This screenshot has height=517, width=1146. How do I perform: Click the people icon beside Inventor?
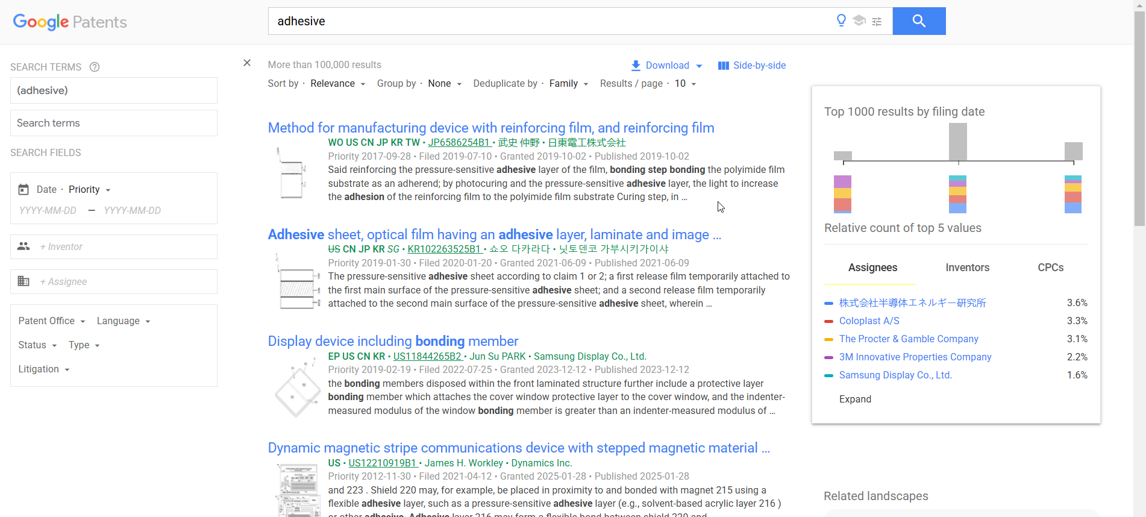point(23,246)
